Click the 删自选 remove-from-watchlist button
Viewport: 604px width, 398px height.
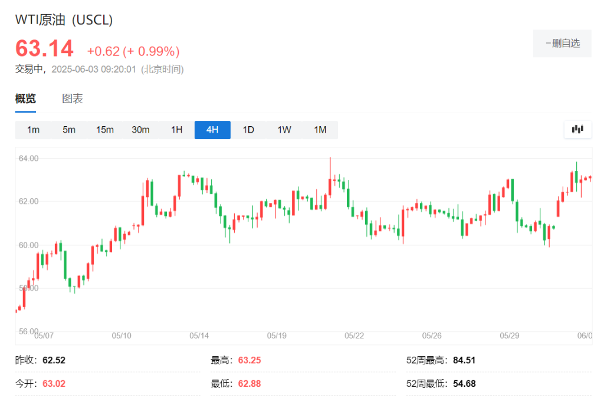[562, 42]
